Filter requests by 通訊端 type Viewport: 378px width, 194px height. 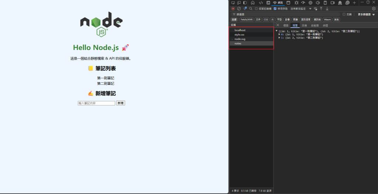317,19
